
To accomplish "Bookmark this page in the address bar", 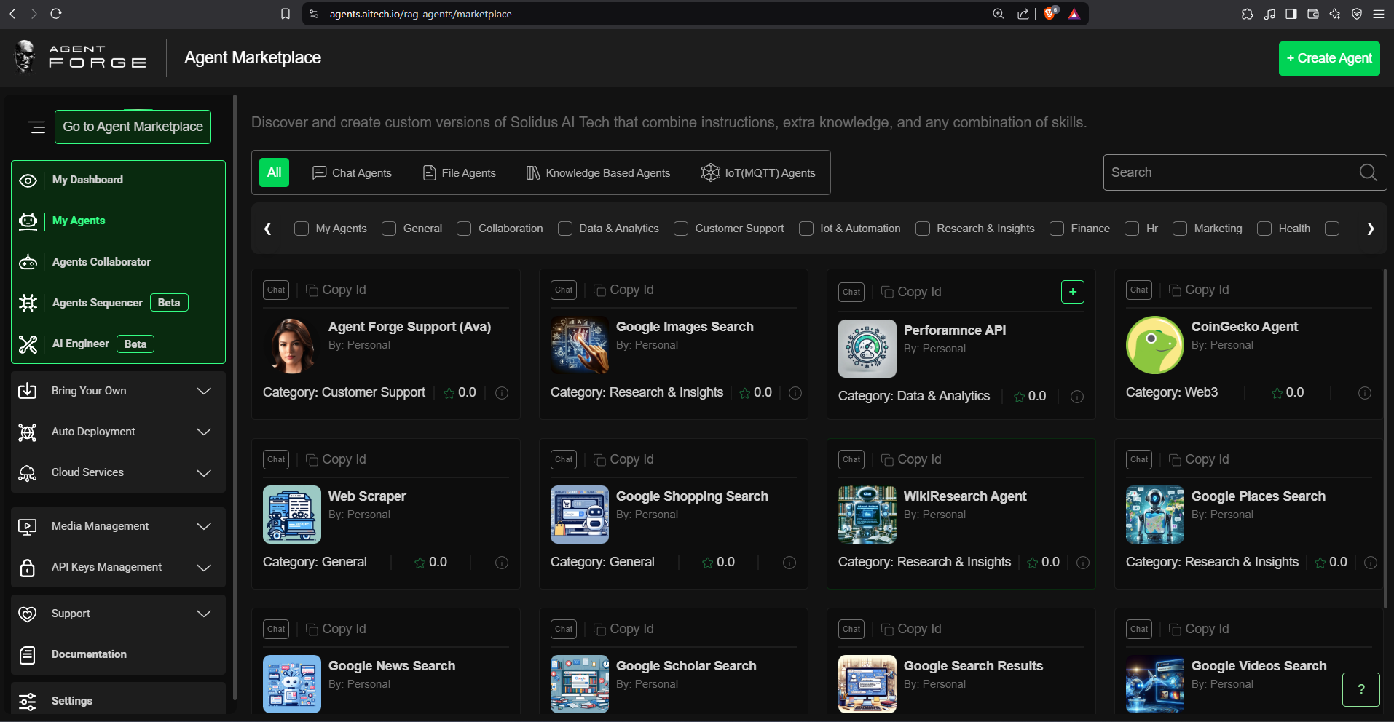I will 286,14.
